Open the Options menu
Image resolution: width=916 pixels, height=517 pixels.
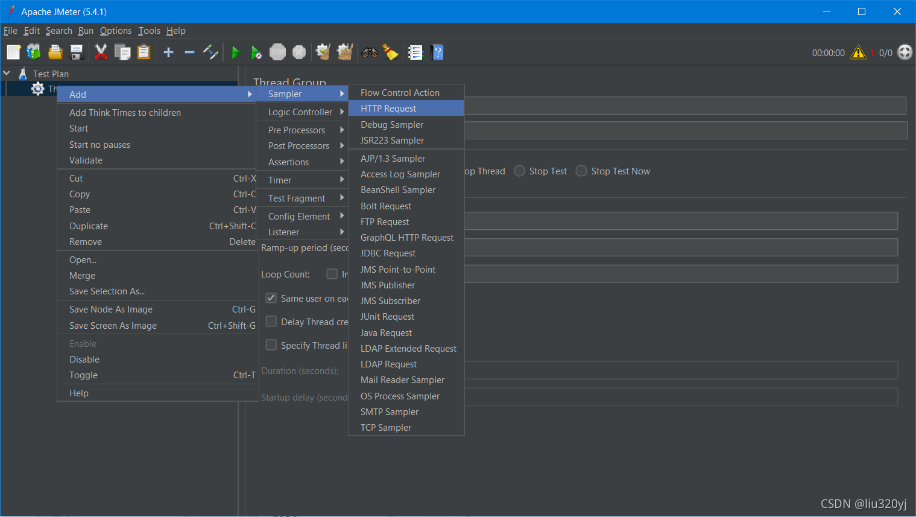tap(116, 31)
